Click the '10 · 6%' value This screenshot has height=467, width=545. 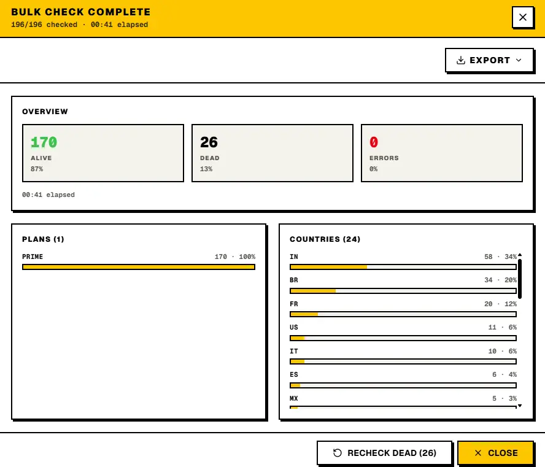503,351
